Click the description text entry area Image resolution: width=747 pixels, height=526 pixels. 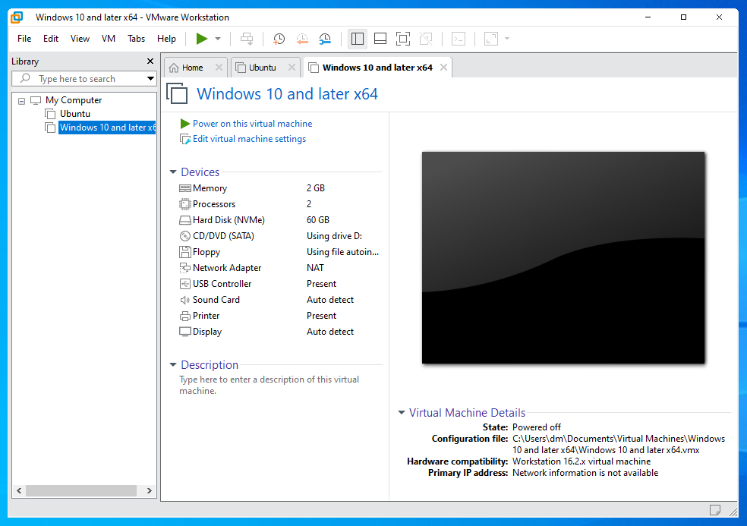pyautogui.click(x=269, y=385)
